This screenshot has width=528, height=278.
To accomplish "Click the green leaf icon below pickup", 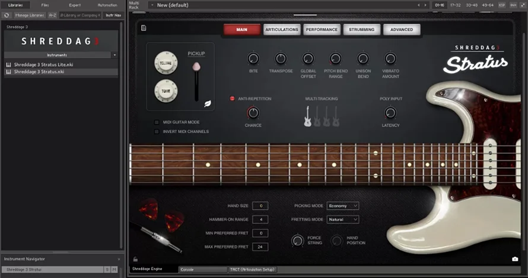I will (x=207, y=103).
